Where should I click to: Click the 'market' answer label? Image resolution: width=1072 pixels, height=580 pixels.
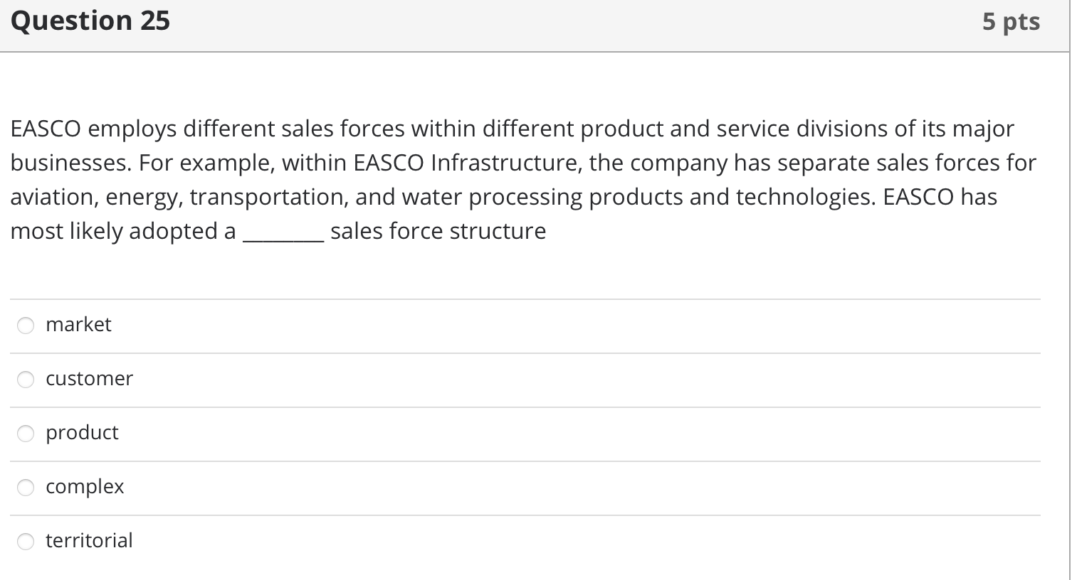click(78, 325)
